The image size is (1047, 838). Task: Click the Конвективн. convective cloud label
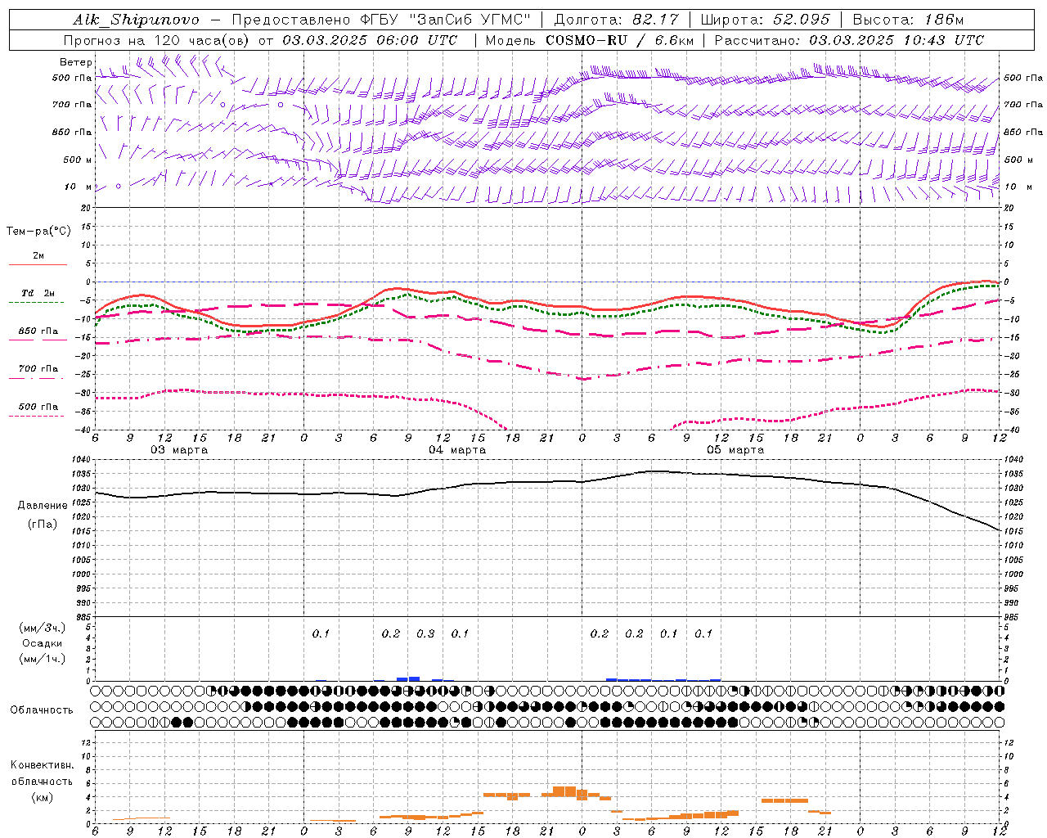pos(42,765)
